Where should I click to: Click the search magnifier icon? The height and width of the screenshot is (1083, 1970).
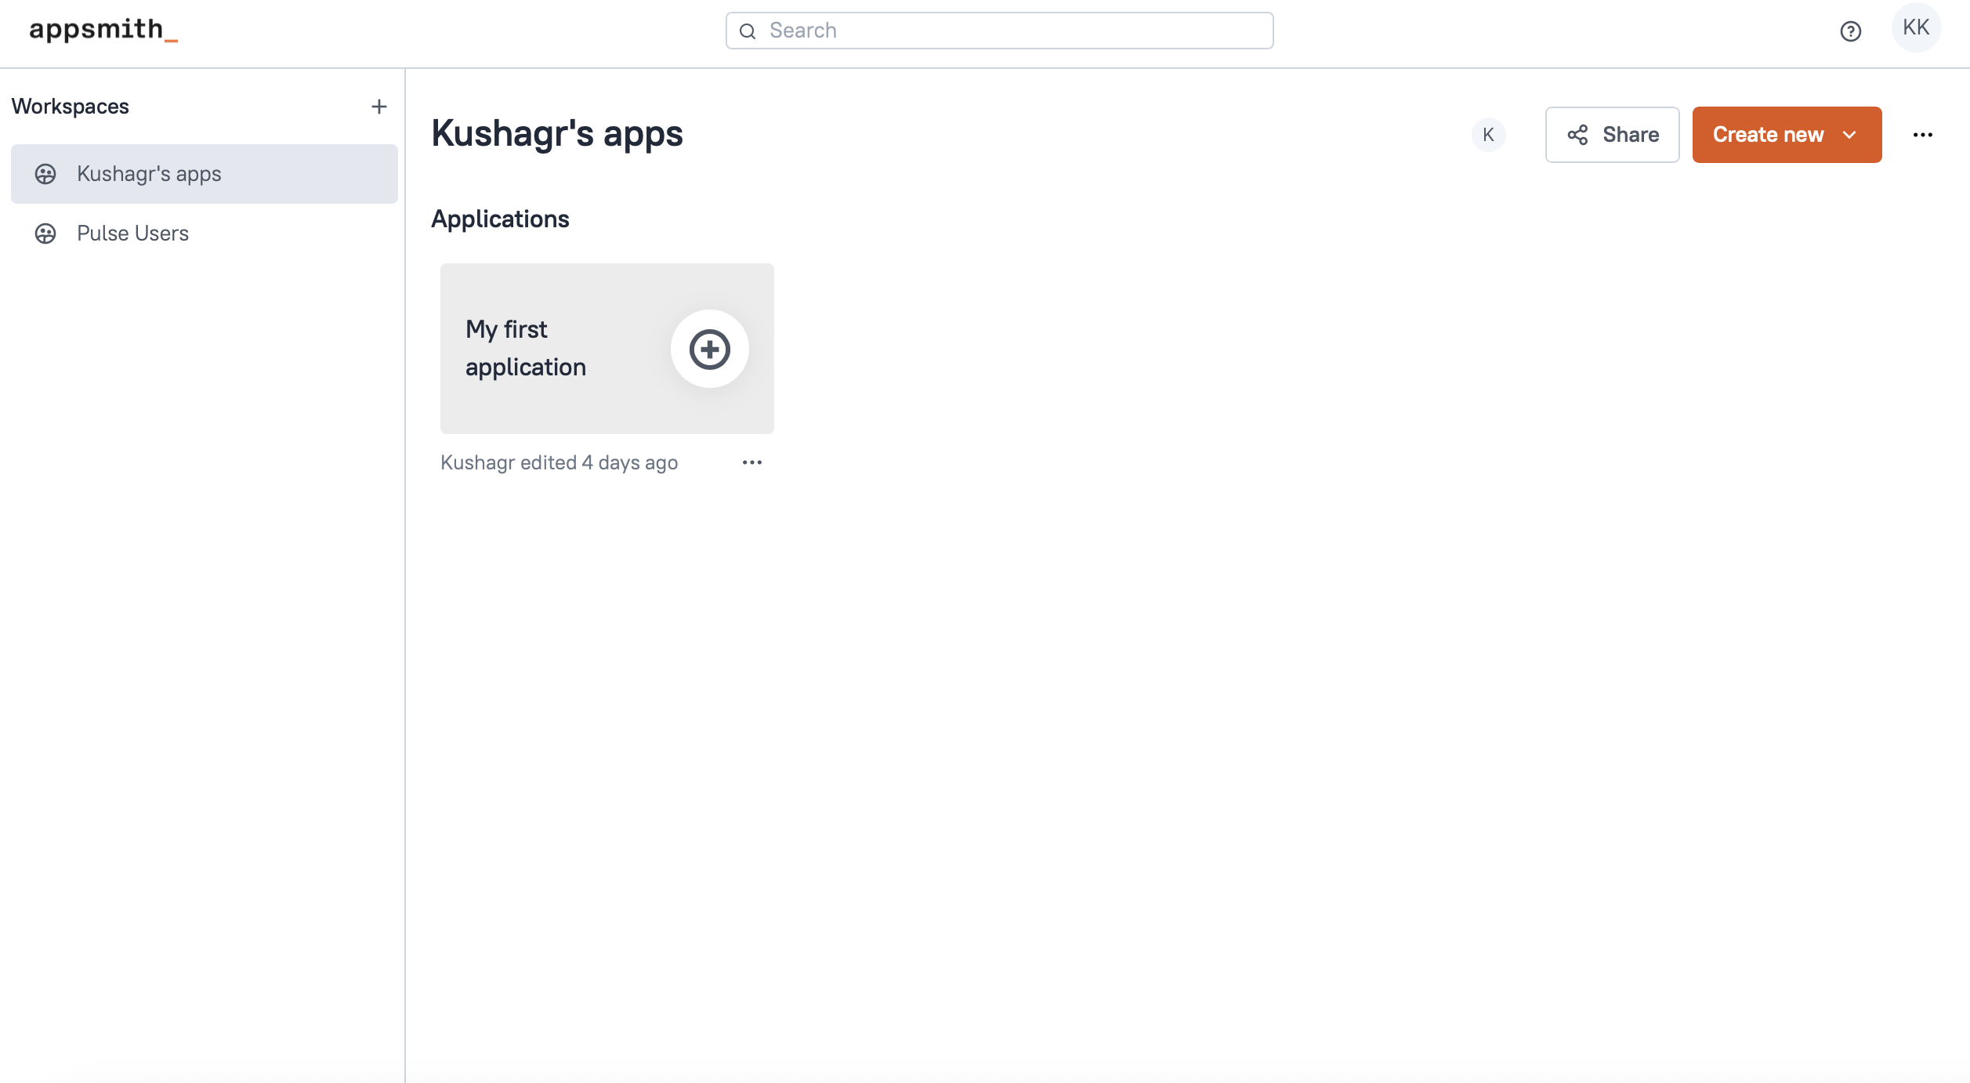point(748,31)
